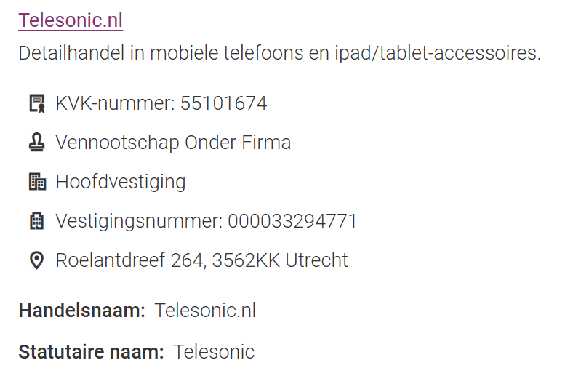
Task: Click the city name Utrecht
Action: click(316, 260)
